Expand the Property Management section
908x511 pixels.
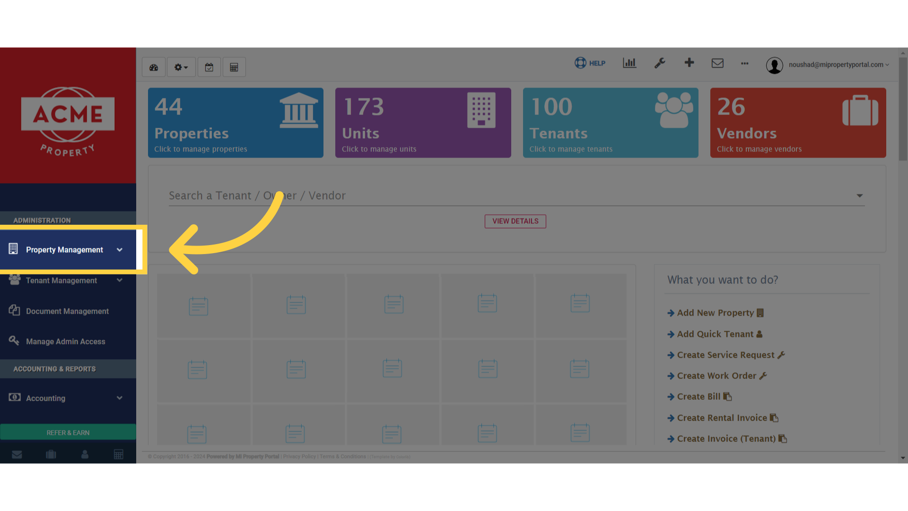pos(65,249)
